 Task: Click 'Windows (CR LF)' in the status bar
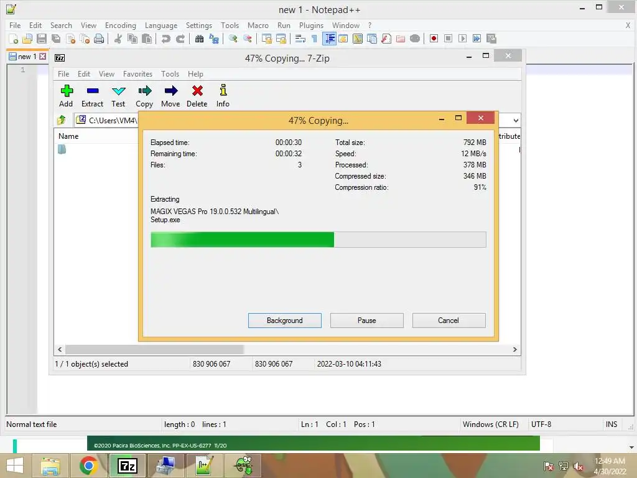[490, 424]
